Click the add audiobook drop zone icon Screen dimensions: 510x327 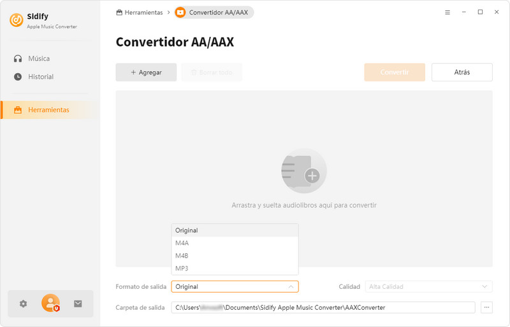[304, 170]
